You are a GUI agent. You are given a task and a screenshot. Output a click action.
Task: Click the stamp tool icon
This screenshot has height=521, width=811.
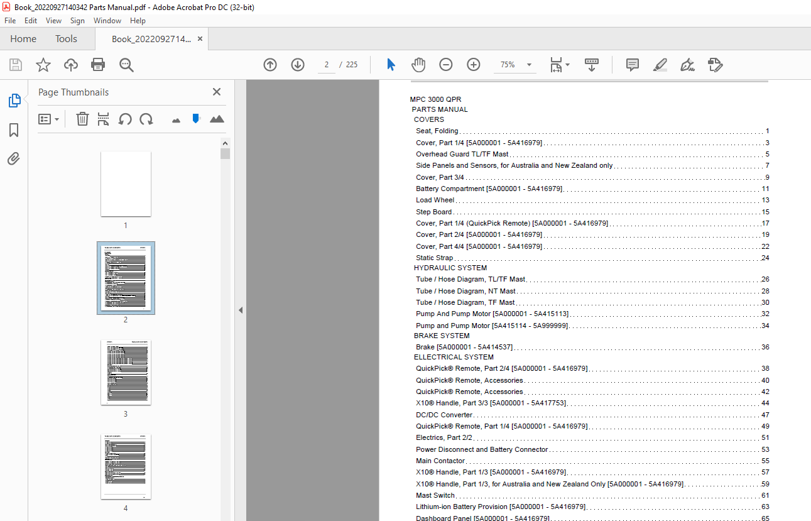(x=715, y=65)
